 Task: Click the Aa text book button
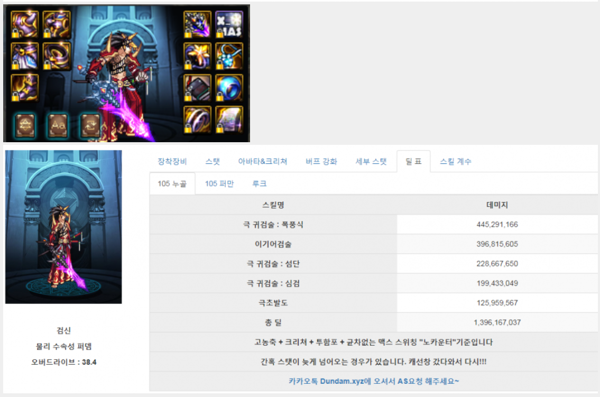tap(58, 125)
